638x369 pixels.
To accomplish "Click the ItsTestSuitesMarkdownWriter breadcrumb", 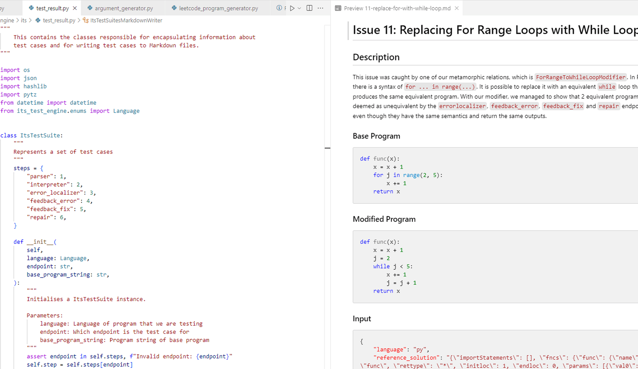I will (x=126, y=20).
